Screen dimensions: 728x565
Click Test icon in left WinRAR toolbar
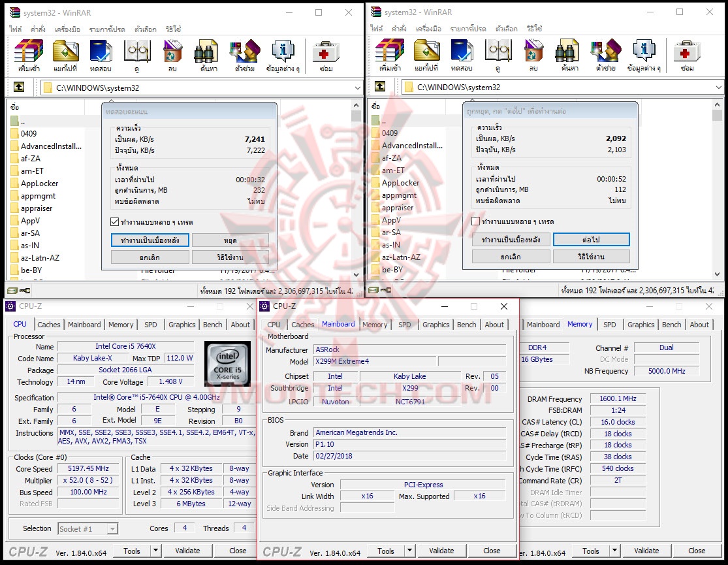point(101,56)
